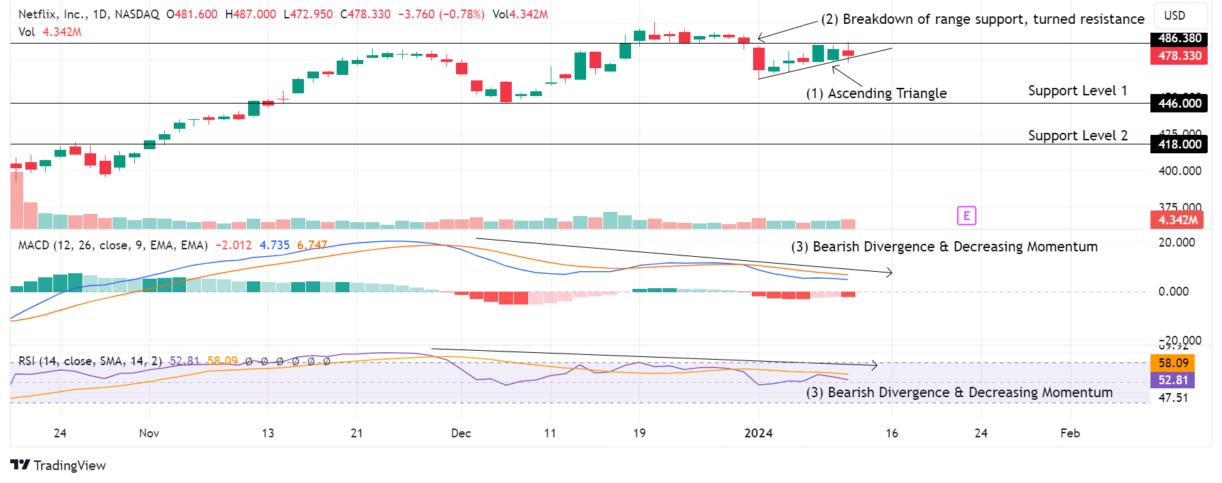This screenshot has height=483, width=1222.
Task: Select the Support Level 1 label
Action: (1078, 91)
